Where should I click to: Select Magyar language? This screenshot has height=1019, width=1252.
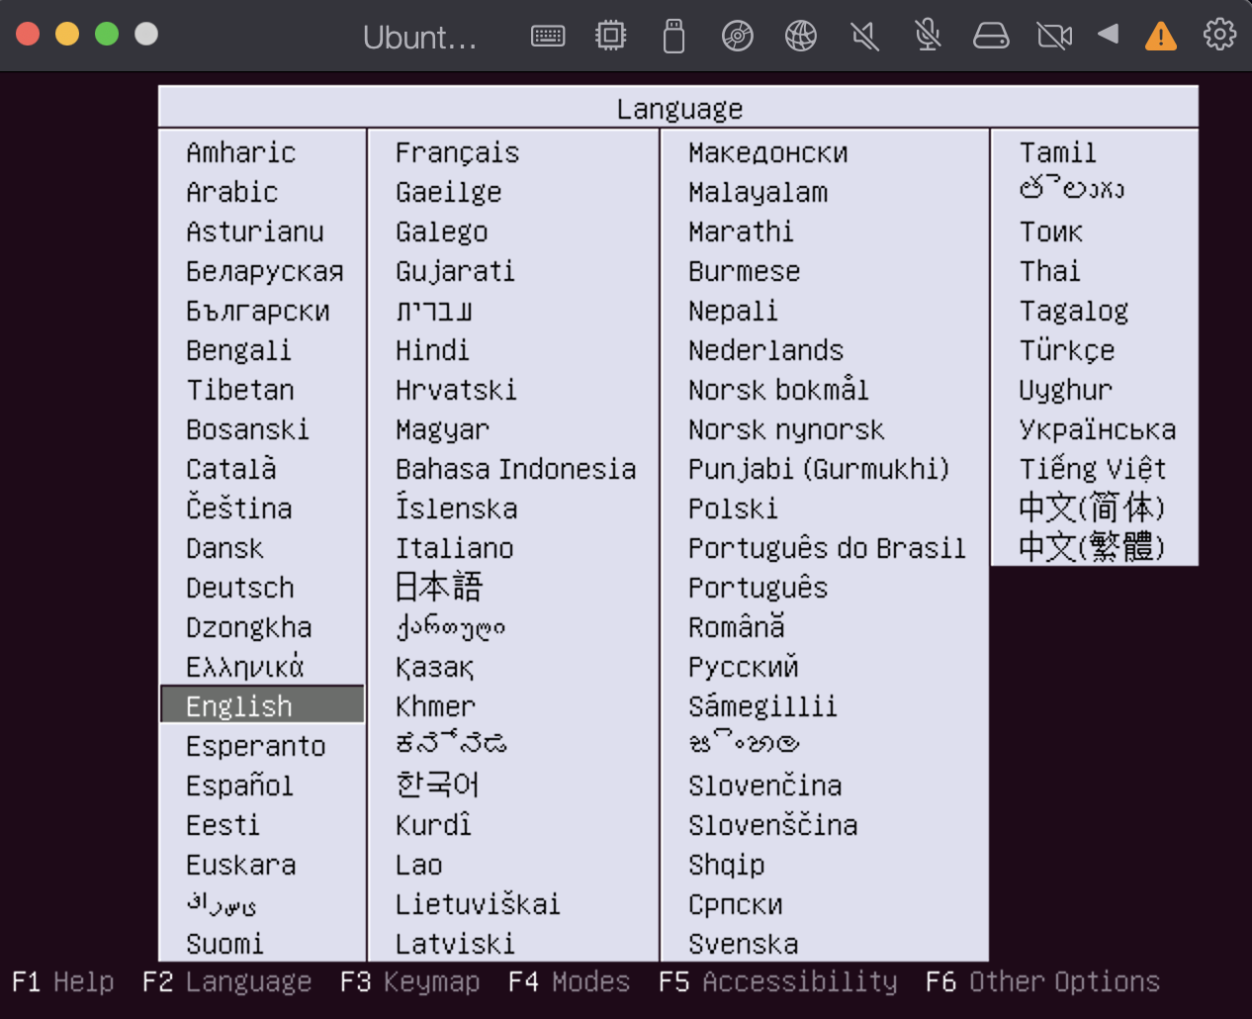tap(442, 429)
